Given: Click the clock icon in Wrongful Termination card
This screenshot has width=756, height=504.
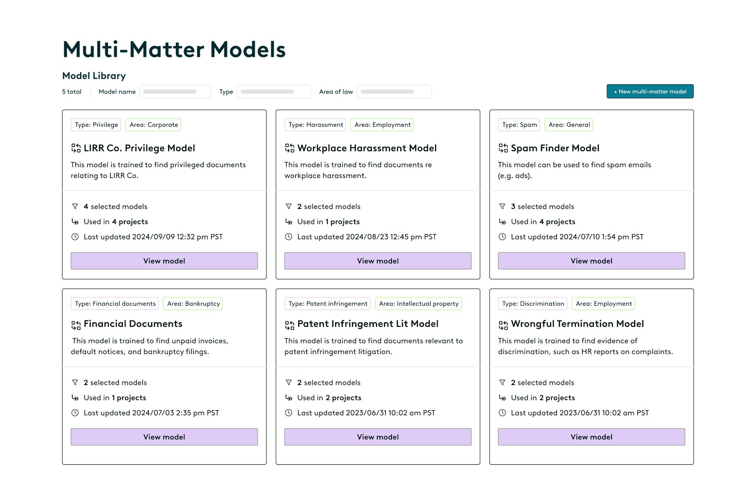Looking at the screenshot, I should tap(502, 413).
